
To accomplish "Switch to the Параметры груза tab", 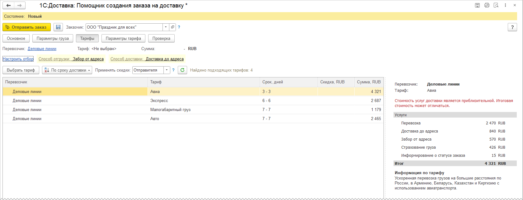I will coord(53,39).
